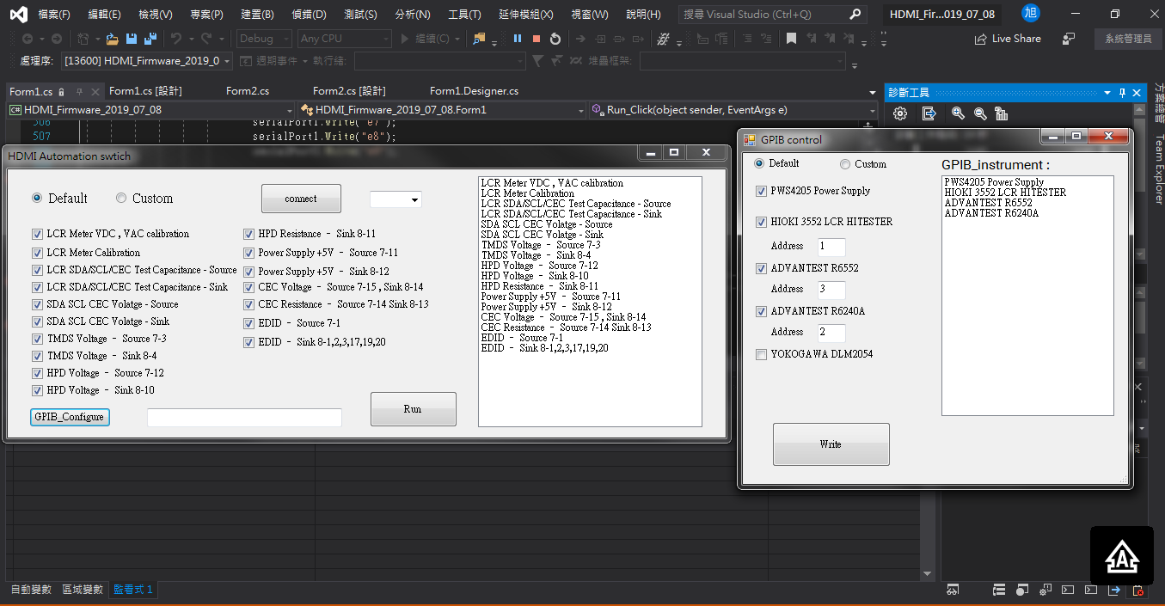Click the text box next to GPIB_Configure
The image size is (1165, 606).
(244, 418)
